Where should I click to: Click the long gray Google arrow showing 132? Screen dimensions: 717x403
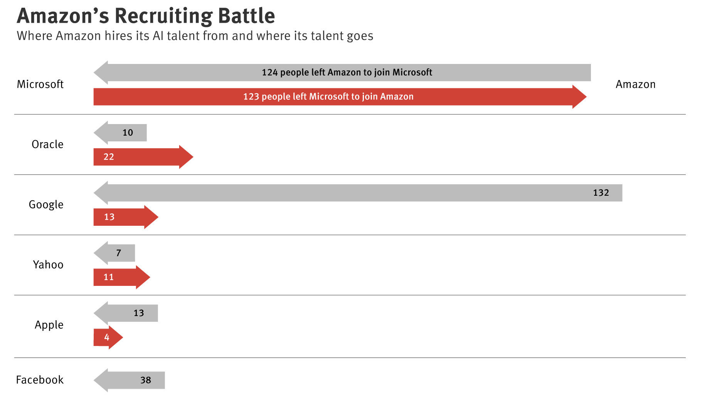point(358,193)
